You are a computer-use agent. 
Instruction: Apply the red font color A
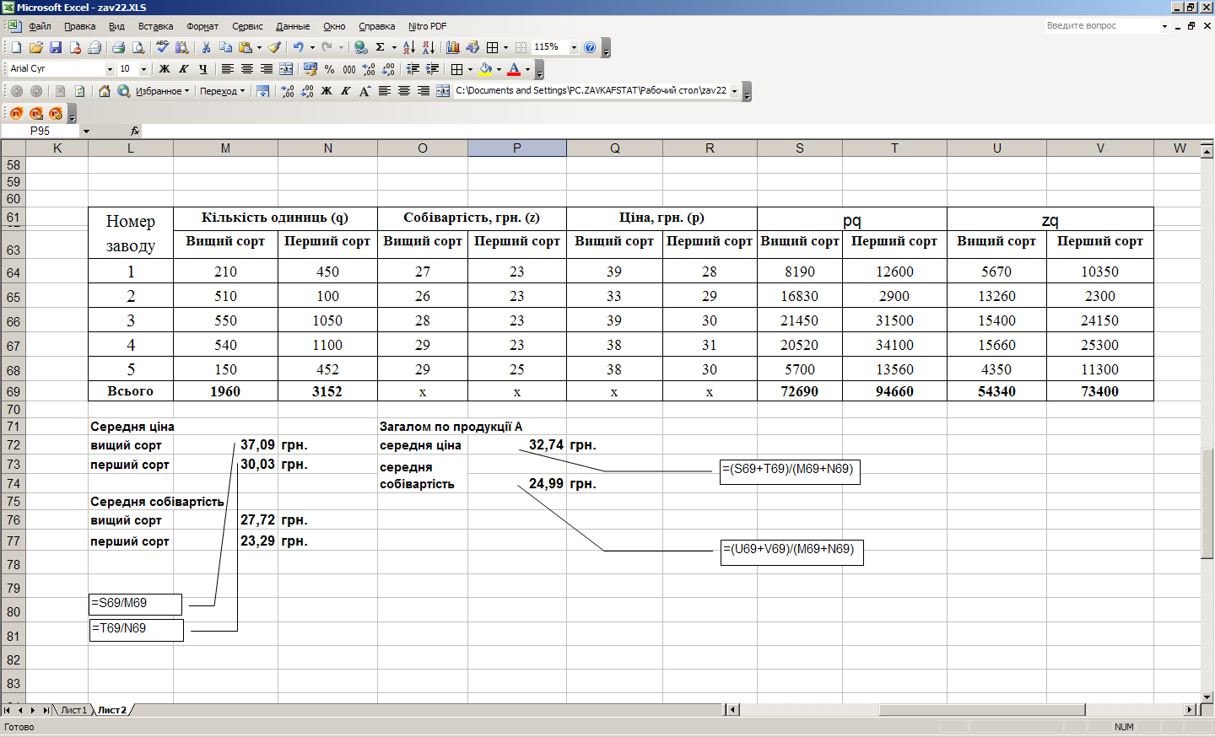(514, 69)
